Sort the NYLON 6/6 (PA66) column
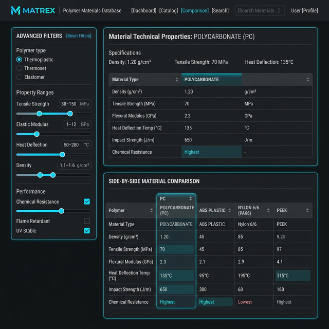This screenshot has height=329, width=329. coord(268,210)
